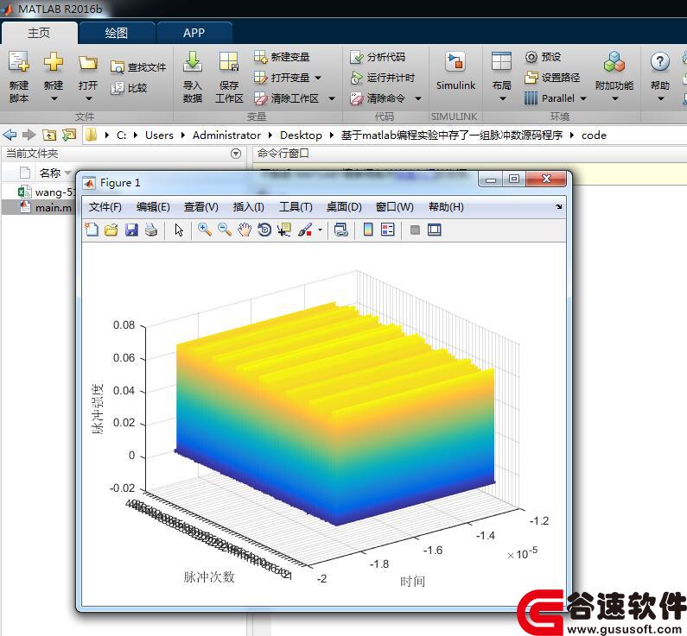This screenshot has height=636, width=687.
Task: Open Preferences (预设) gear
Action: [x=543, y=57]
